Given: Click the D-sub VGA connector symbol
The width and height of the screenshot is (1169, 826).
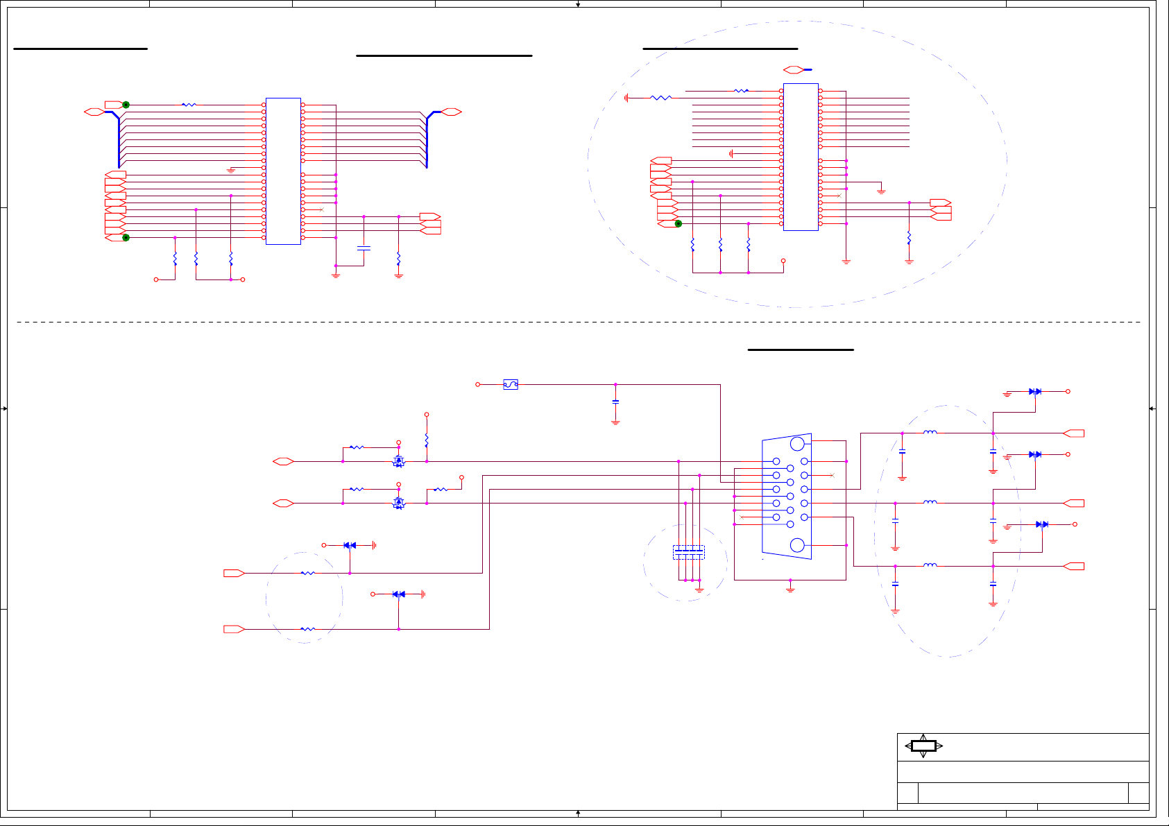Looking at the screenshot, I should (x=787, y=497).
